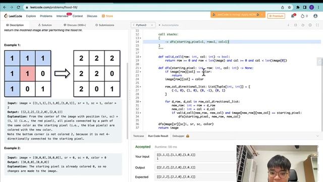Viewport: 323px width, 182px height.
Task: Switch to the Submissions tab
Action: tap(104, 25)
